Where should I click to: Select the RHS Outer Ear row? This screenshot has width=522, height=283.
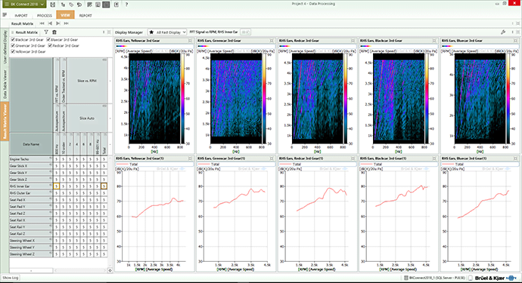(30, 193)
